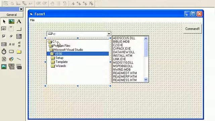Image resolution: width=215 pixels, height=121 pixels.
Task: Select the Data control tool
Action: [x=11, y=67]
